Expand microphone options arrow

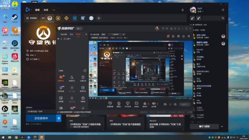pos(148,104)
